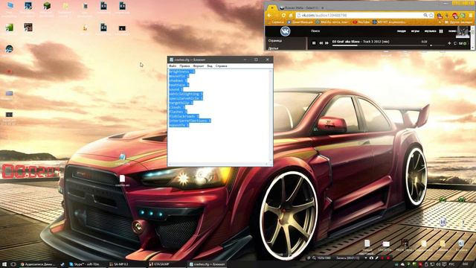Select the white file icon on desktop

pos(122,179)
